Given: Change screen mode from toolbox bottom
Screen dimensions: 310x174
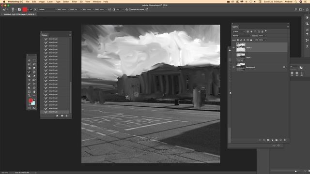Looking at the screenshot, I should coord(34,108).
